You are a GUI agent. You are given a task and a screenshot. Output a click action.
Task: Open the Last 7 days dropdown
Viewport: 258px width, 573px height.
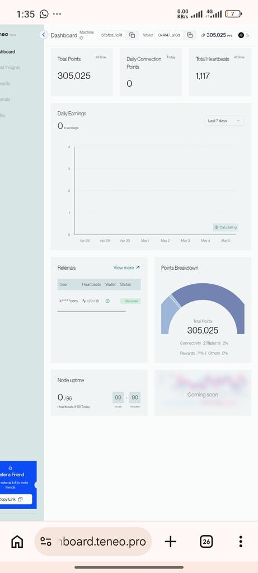click(224, 121)
